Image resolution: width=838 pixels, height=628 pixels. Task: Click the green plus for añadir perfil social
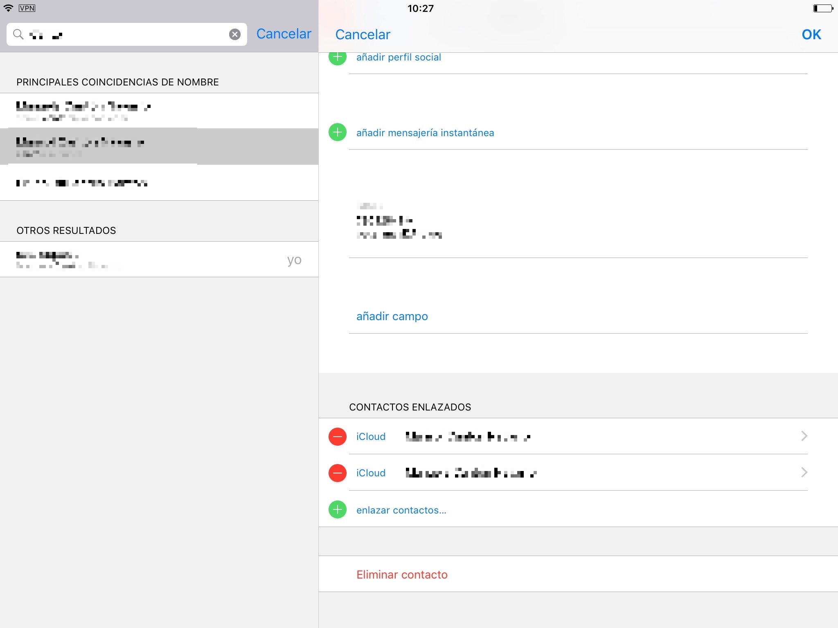click(x=338, y=57)
